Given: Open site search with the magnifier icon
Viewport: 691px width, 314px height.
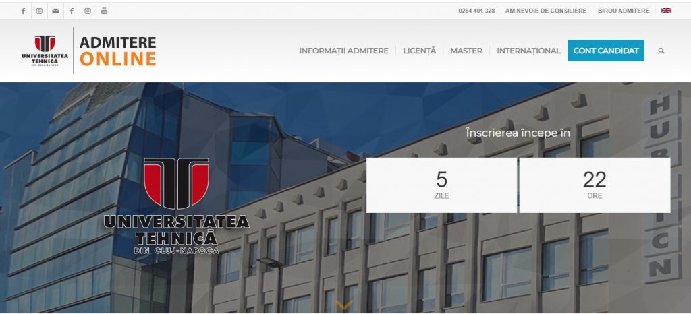Looking at the screenshot, I should coord(661,51).
